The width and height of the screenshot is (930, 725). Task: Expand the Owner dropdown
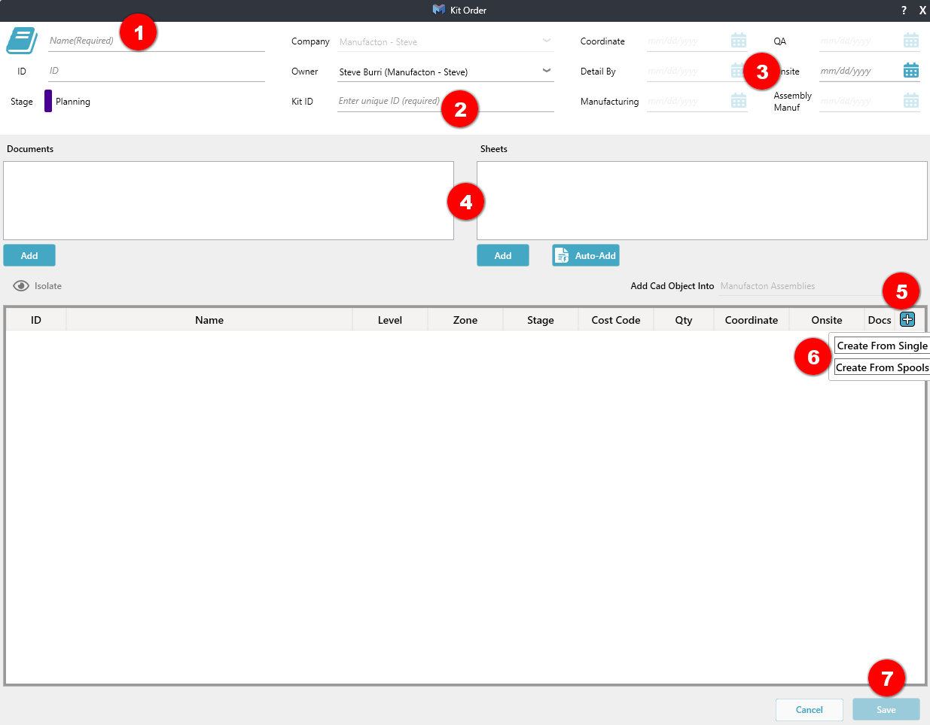pyautogui.click(x=546, y=72)
